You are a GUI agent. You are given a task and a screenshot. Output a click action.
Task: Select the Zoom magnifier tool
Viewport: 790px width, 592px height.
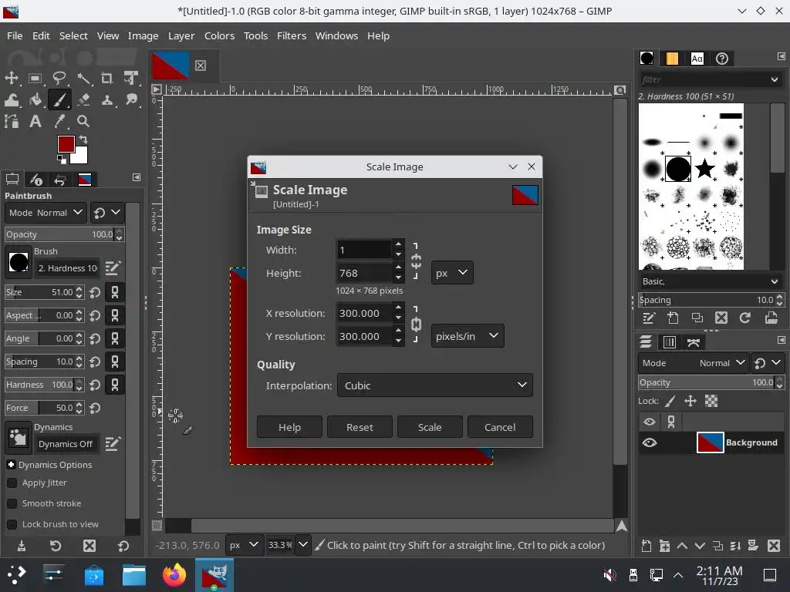click(83, 121)
